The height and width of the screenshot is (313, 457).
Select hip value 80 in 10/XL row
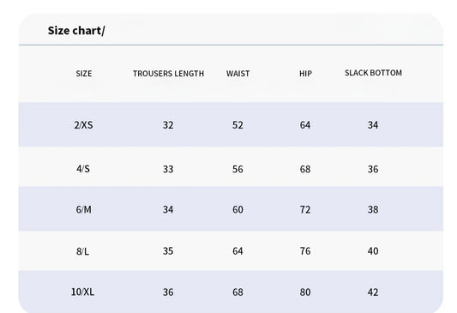tap(305, 292)
